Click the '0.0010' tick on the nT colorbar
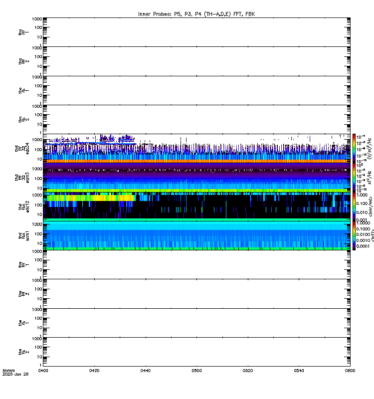This screenshot has height=399, width=374. point(363,240)
